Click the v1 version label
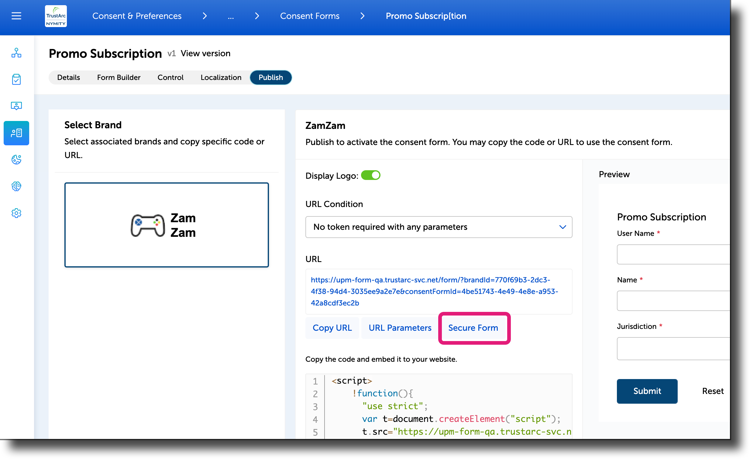This screenshot has width=750, height=459. click(x=172, y=53)
